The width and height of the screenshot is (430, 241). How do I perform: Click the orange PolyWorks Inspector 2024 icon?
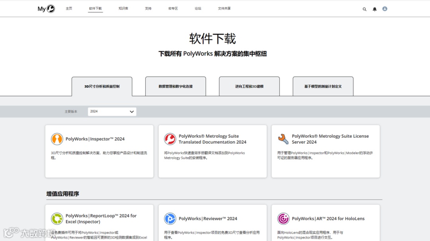(57, 139)
